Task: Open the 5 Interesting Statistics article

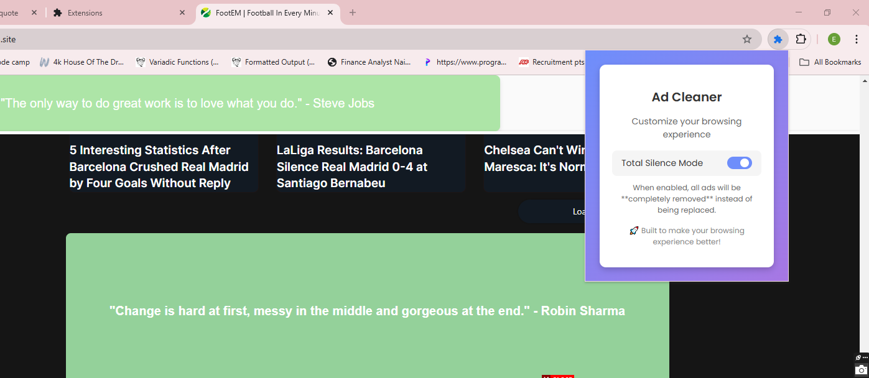Action: pos(159,167)
